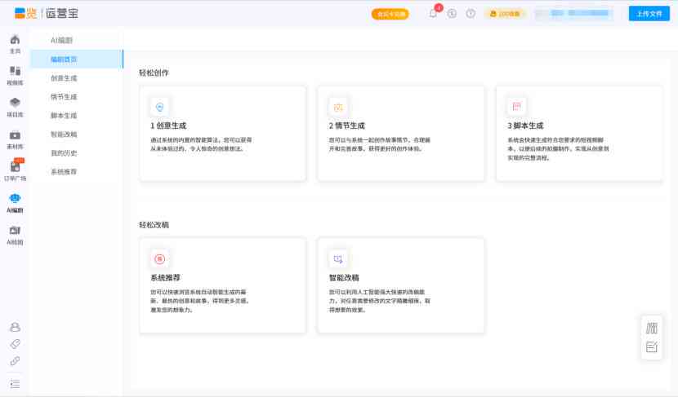The width and height of the screenshot is (678, 397).
Task: Click the orange pill button in header
Action: pyautogui.click(x=390, y=14)
